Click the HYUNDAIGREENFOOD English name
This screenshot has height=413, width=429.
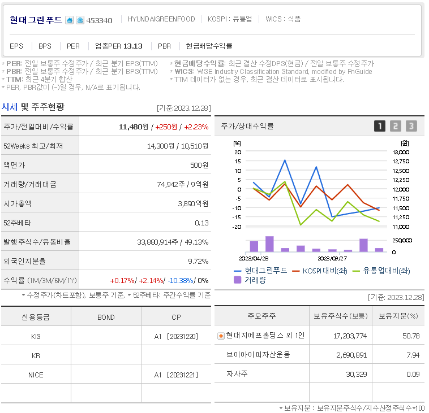161,19
